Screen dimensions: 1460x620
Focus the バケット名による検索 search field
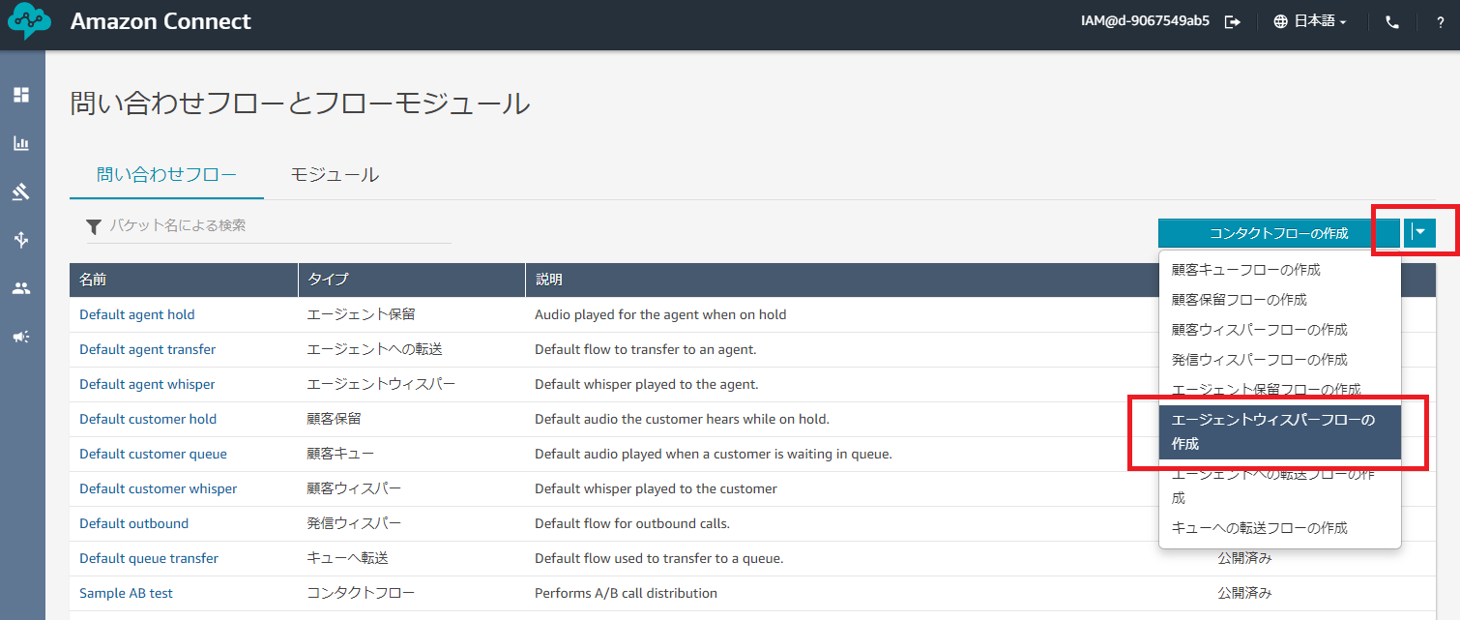[270, 225]
